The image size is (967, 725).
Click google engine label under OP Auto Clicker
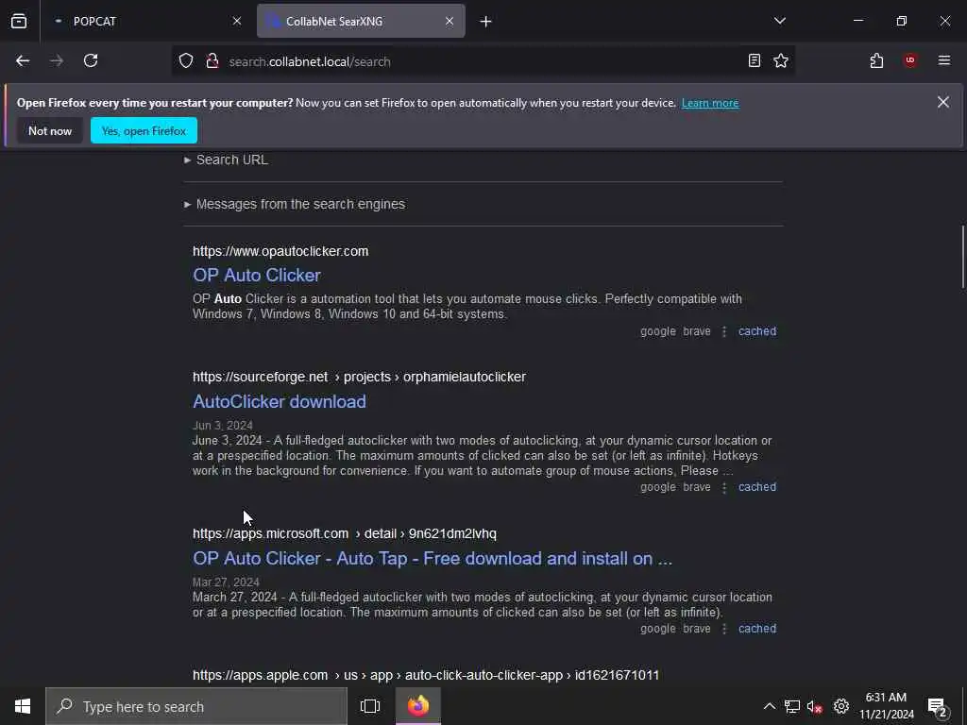point(658,331)
